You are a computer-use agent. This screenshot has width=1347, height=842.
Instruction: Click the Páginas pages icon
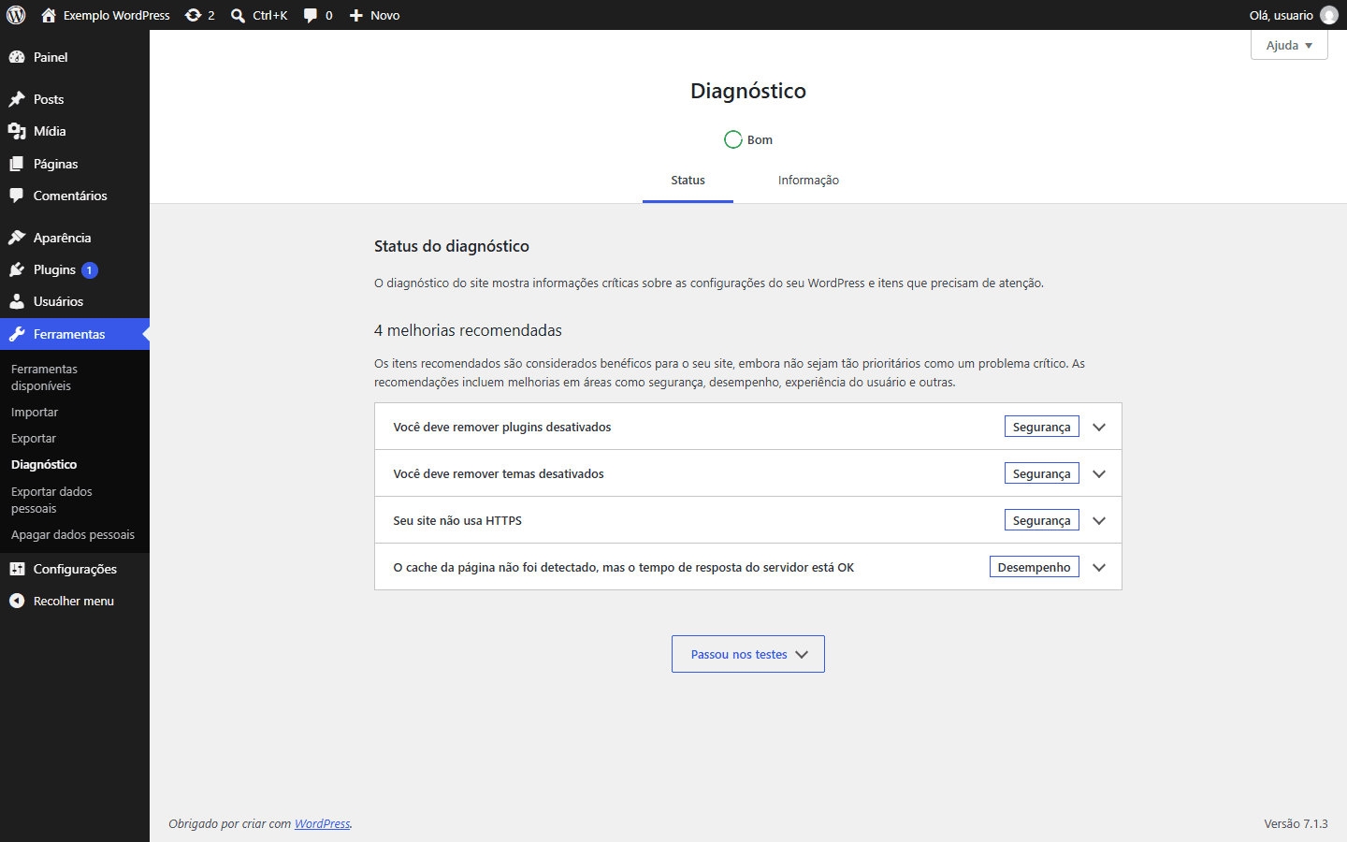[17, 164]
